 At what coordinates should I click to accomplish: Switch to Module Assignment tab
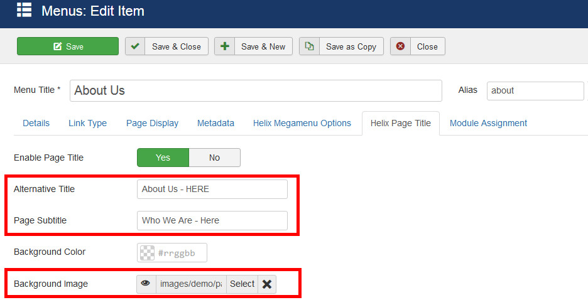coord(488,123)
